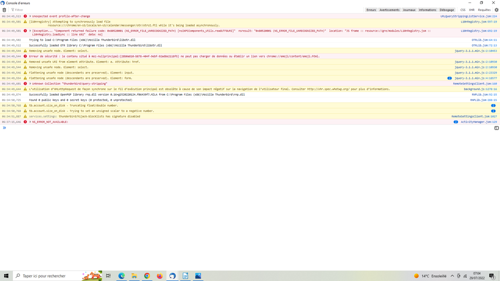500x281 pixels.
Task: Open RNPLib.jsm:288:15 source link
Action: 483,100
